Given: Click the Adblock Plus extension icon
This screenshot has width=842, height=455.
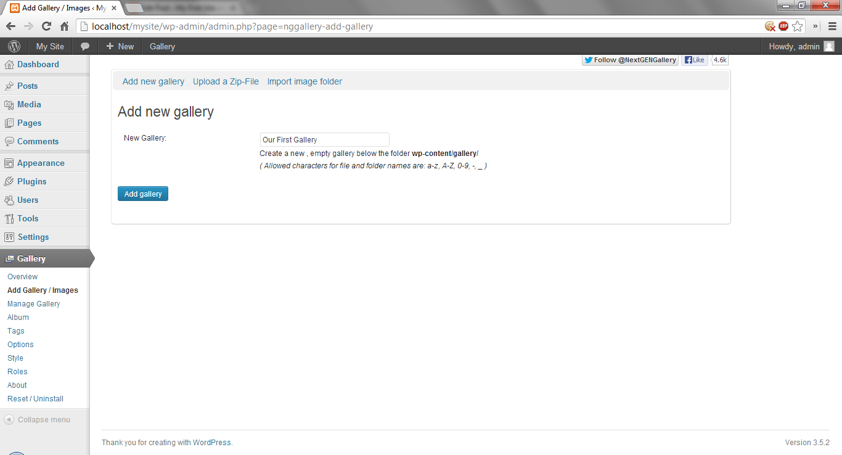Looking at the screenshot, I should pyautogui.click(x=783, y=27).
